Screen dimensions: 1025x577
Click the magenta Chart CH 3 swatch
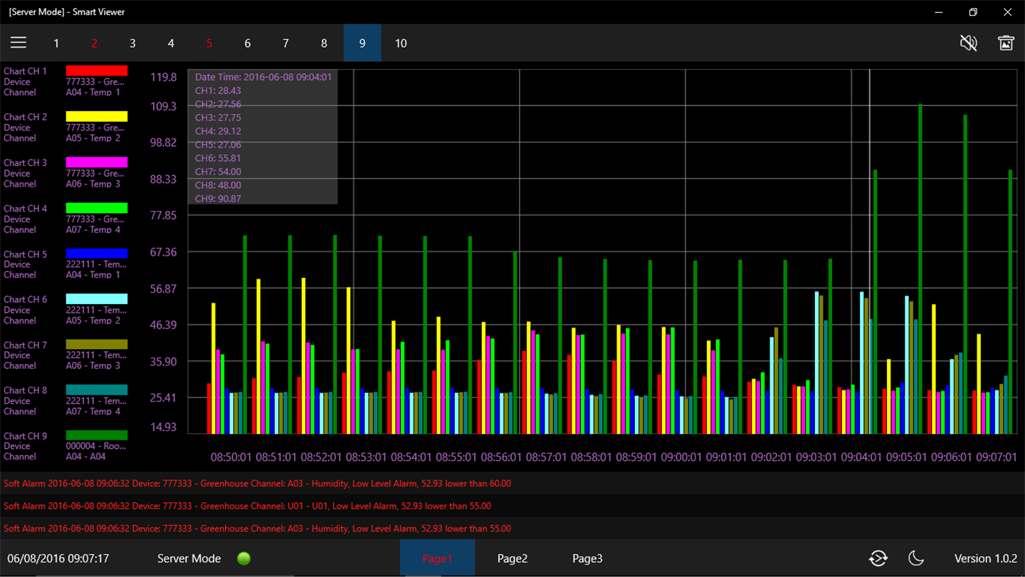pos(97,162)
